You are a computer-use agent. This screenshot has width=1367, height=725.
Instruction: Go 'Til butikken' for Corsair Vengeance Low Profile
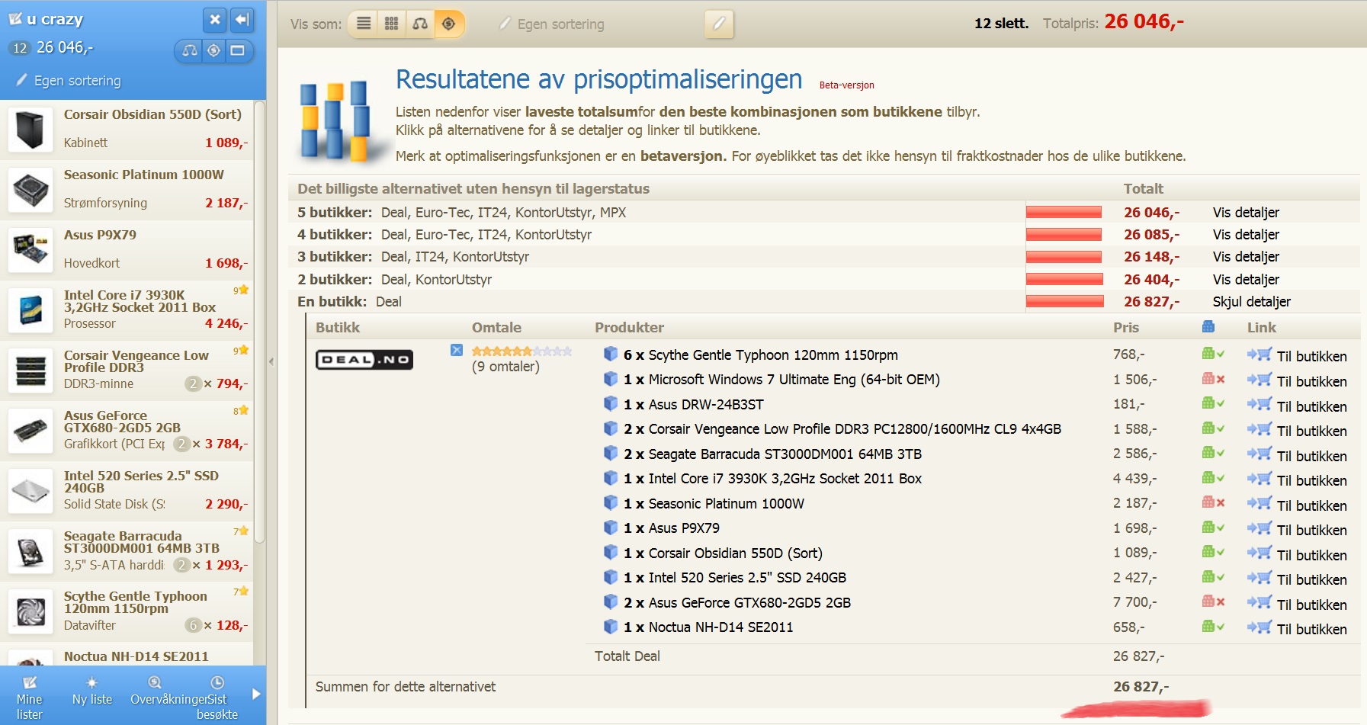click(x=1311, y=431)
